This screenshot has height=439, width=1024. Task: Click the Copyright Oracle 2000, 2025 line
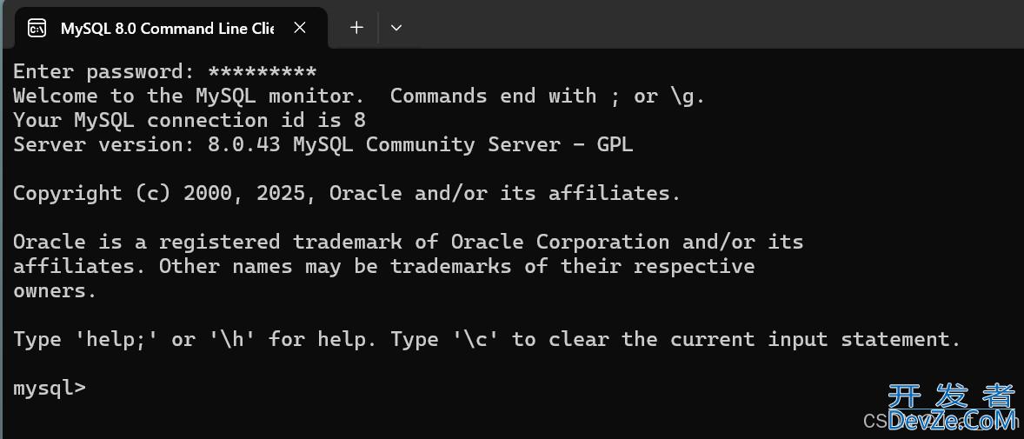pyautogui.click(x=346, y=193)
